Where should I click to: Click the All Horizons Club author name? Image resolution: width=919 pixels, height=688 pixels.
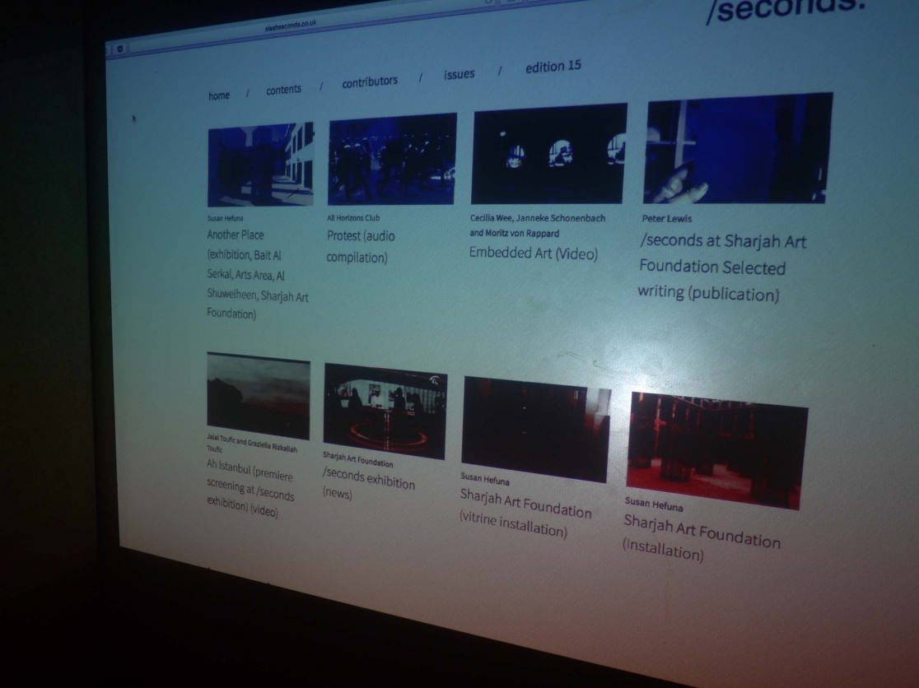353,218
